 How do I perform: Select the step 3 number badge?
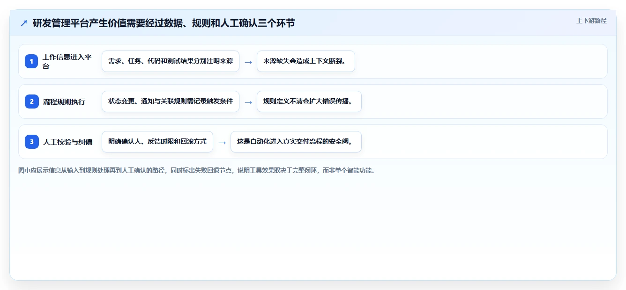[x=32, y=142]
